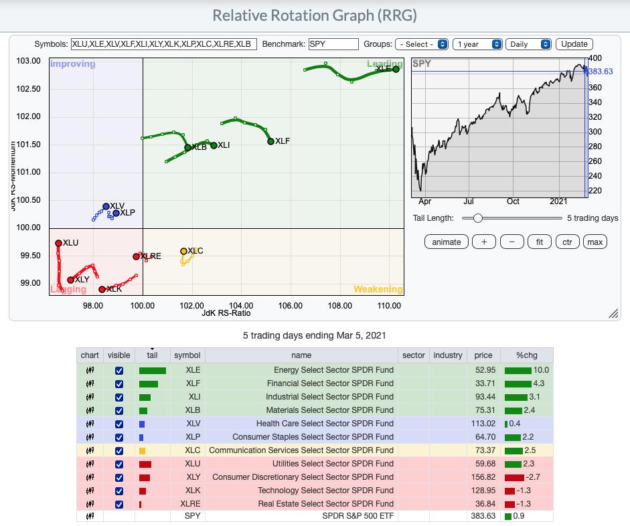Open the chart icon for XLK row
Screen dimensions: 630x526
[90, 491]
